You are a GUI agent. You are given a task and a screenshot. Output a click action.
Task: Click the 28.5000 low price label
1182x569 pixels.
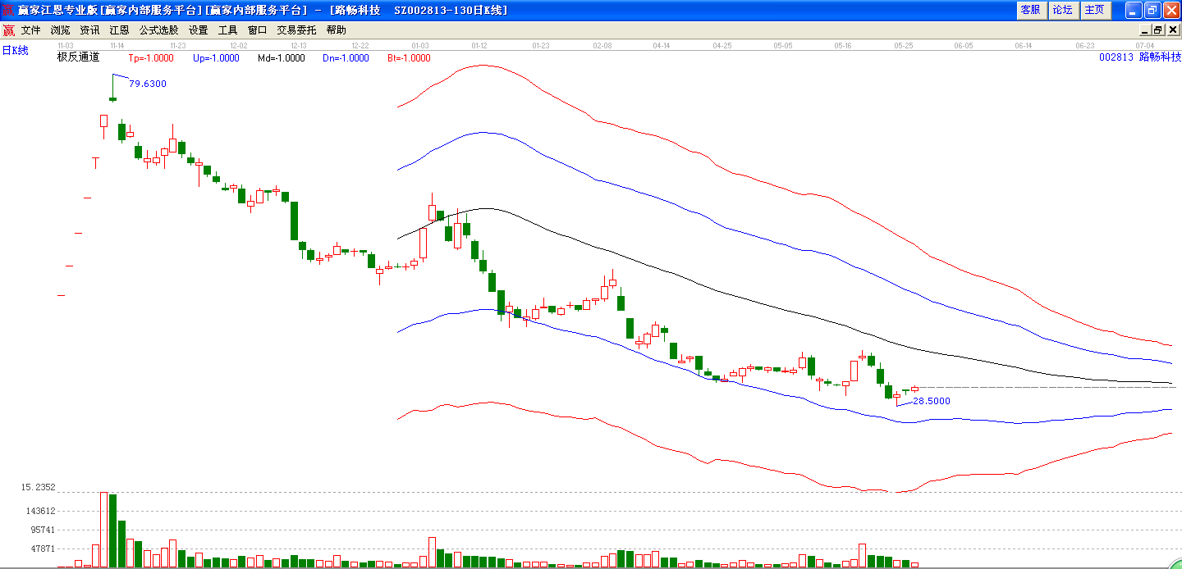coord(932,401)
